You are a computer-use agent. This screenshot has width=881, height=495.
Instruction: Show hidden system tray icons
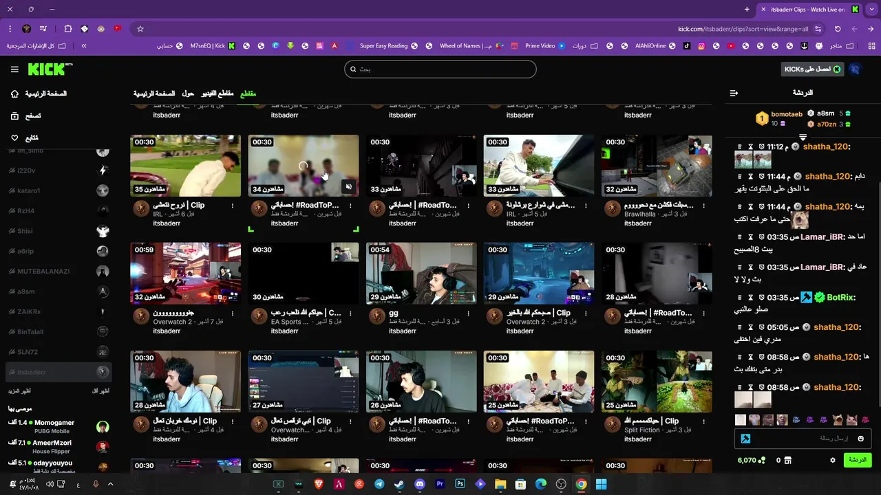click(x=110, y=484)
